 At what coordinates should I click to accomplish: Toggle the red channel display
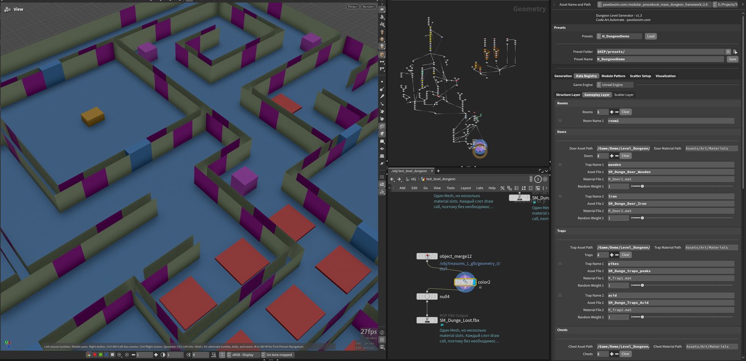tap(95, 354)
